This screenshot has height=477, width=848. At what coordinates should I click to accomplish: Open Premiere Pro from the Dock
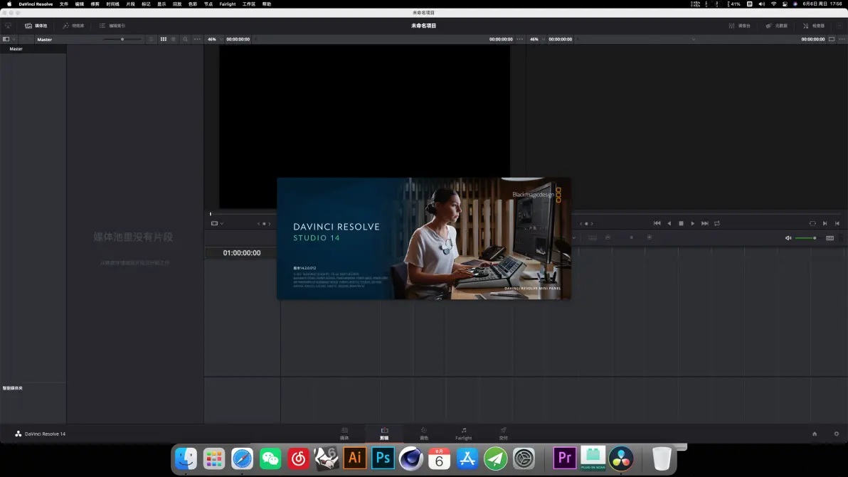565,458
